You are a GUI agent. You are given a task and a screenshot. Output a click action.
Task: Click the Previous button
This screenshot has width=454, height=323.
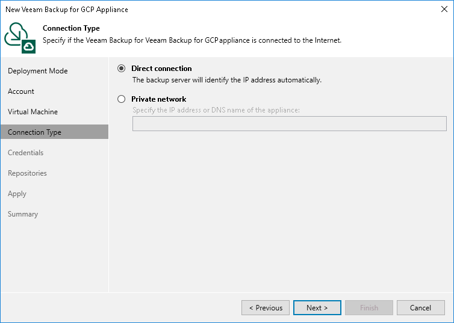pos(266,308)
